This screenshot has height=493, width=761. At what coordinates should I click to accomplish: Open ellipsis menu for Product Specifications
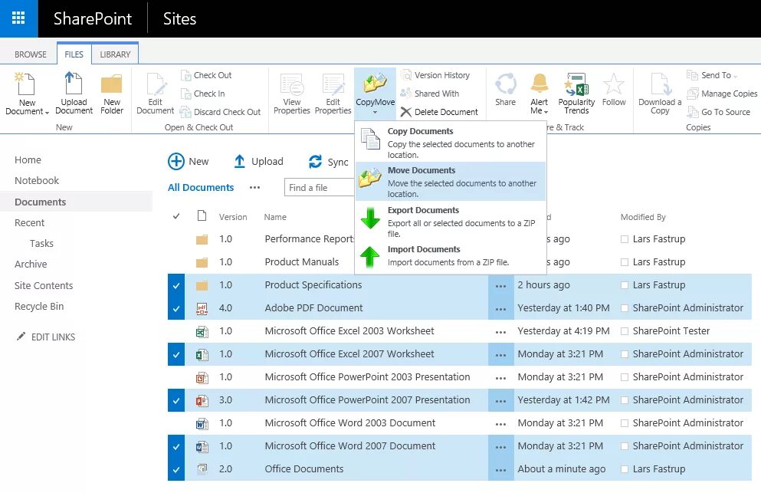[x=501, y=285]
